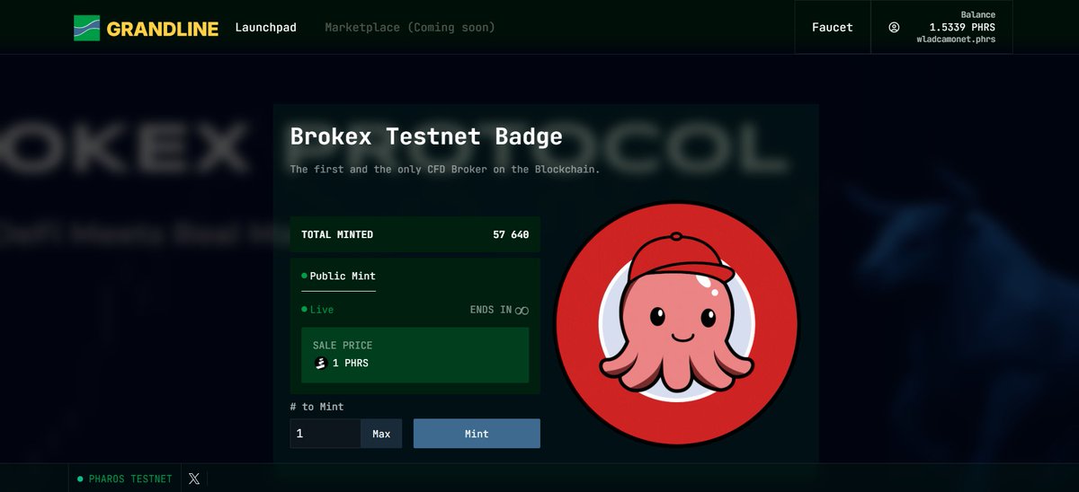Open the X social link icon
This screenshot has width=1079, height=492.
(194, 479)
